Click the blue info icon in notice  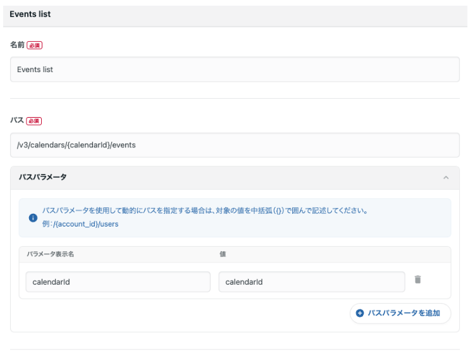click(33, 218)
